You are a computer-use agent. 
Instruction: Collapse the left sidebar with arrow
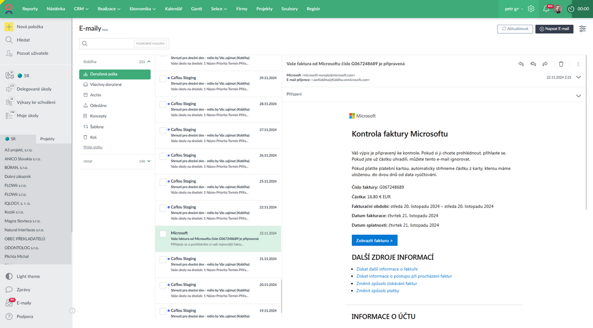(72, 311)
